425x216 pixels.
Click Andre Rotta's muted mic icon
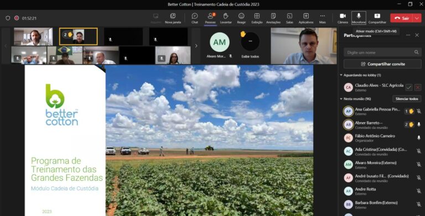pyautogui.click(x=419, y=191)
